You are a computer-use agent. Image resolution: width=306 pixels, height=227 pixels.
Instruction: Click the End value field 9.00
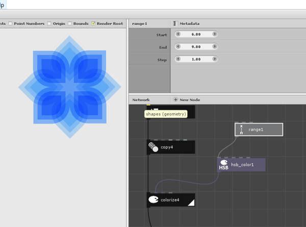click(196, 46)
